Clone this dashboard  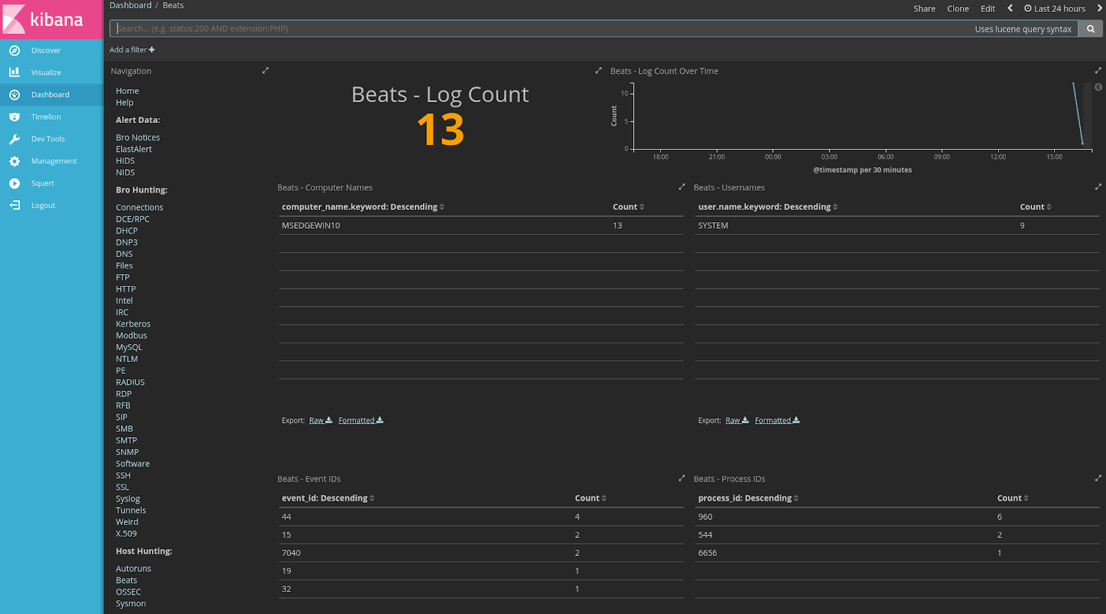point(958,9)
